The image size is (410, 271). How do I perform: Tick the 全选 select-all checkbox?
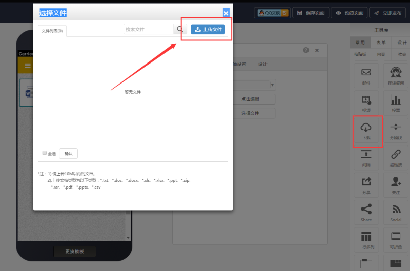pos(45,153)
